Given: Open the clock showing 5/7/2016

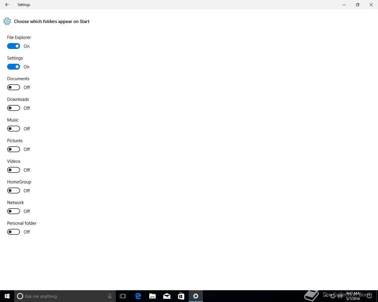Looking at the screenshot, I should (353, 296).
